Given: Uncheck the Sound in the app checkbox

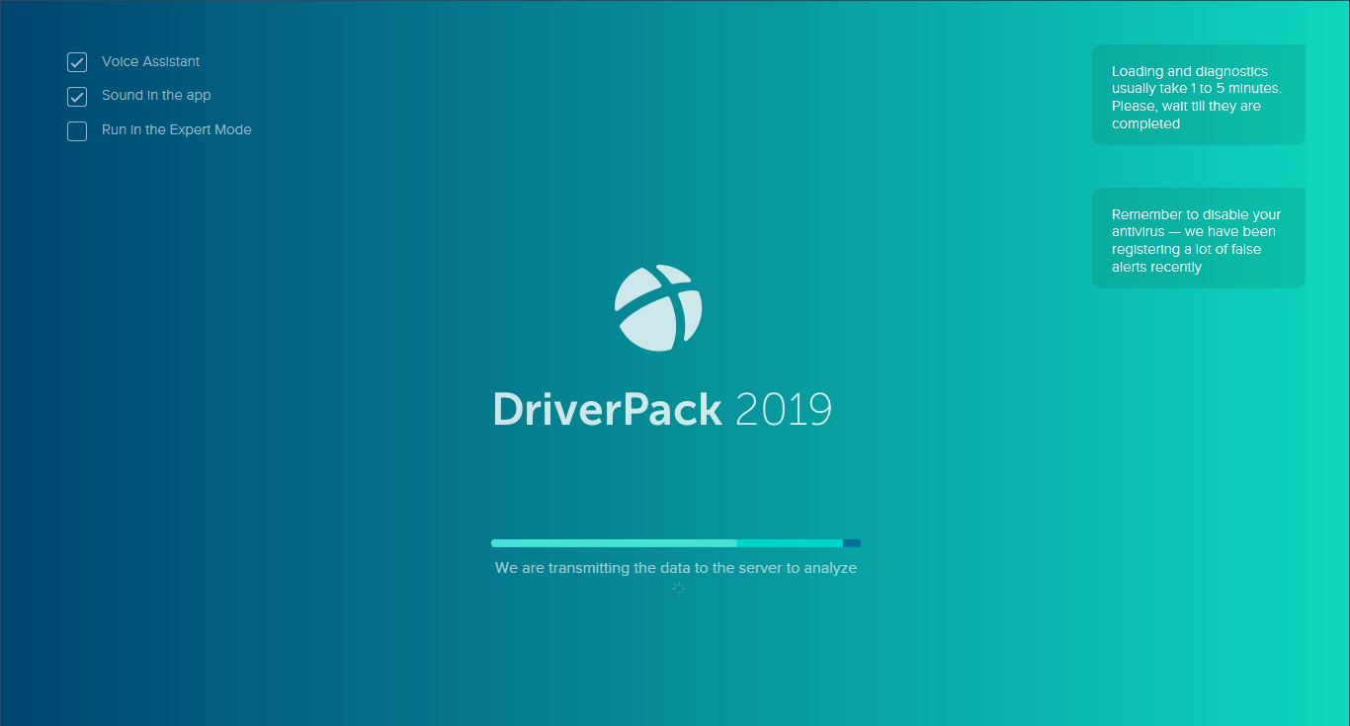Looking at the screenshot, I should coord(77,97).
